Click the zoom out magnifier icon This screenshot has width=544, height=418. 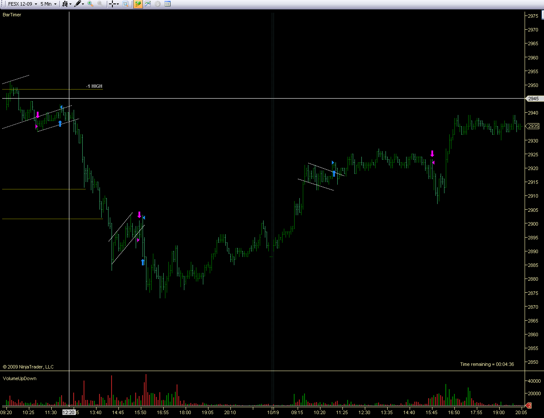click(x=100, y=4)
